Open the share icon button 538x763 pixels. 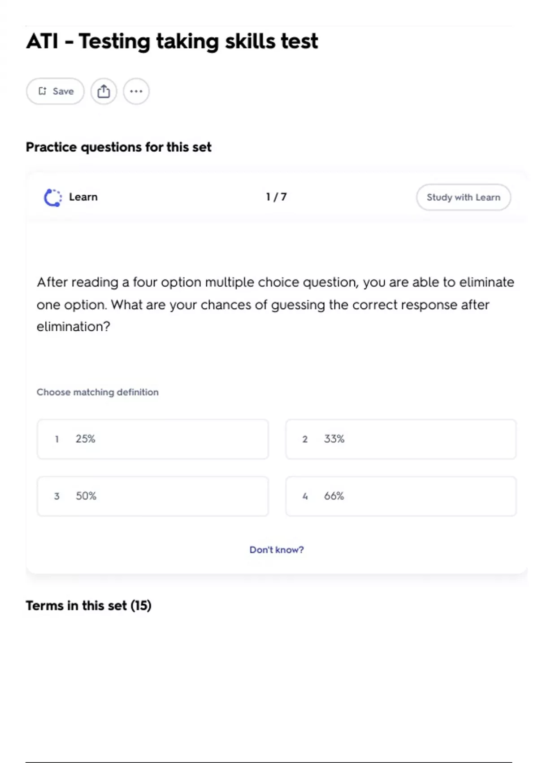pyautogui.click(x=104, y=91)
